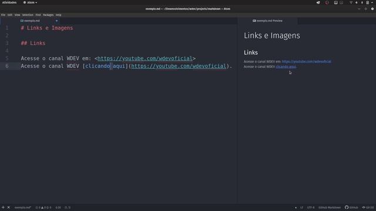The width and height of the screenshot is (376, 211).
Task: Click the plus icon in the status bar
Action: point(3,207)
